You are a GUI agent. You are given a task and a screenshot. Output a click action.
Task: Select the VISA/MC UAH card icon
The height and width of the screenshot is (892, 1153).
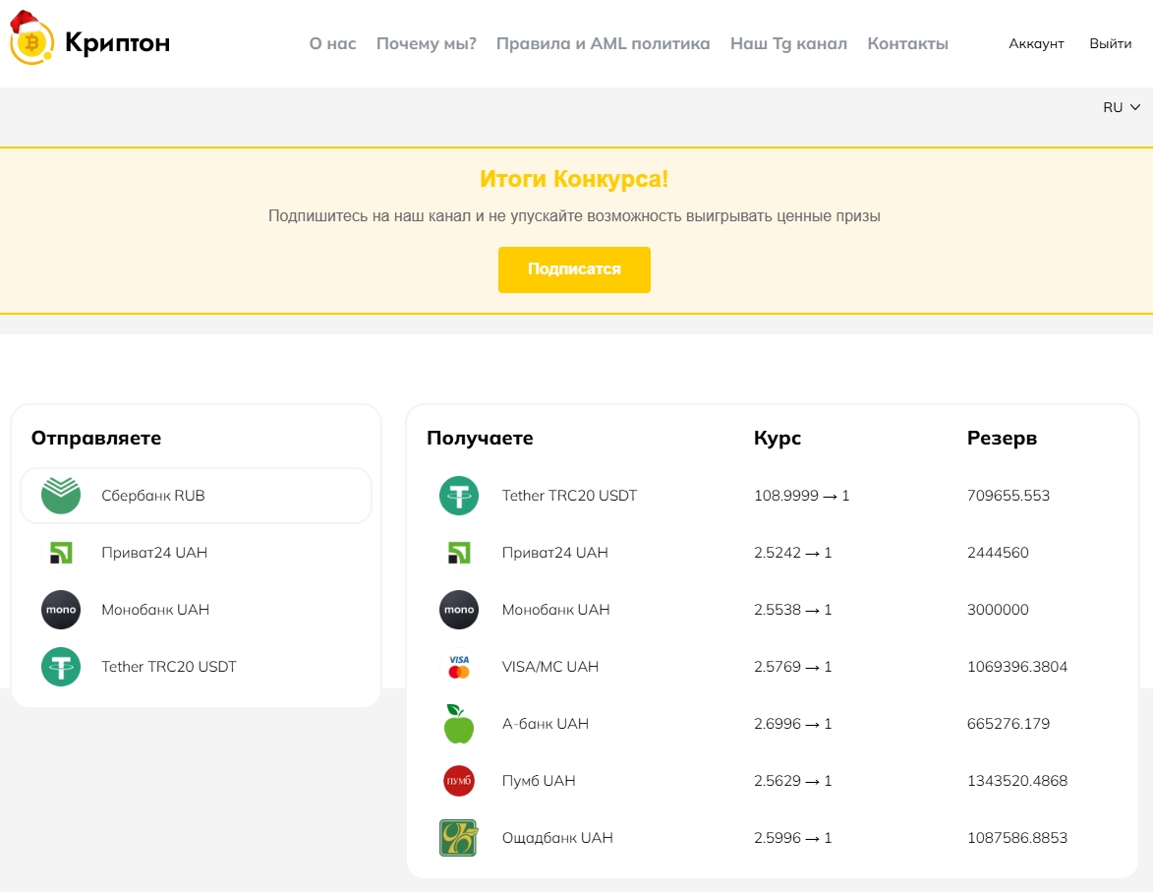458,667
